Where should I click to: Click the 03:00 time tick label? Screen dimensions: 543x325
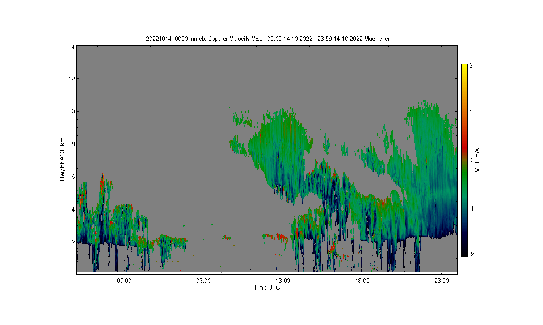coord(124,281)
